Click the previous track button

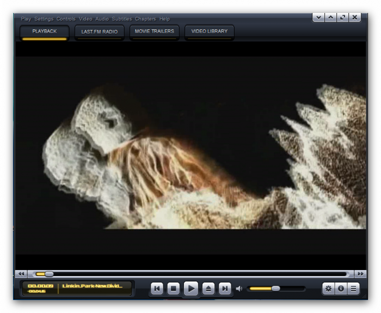click(x=157, y=289)
